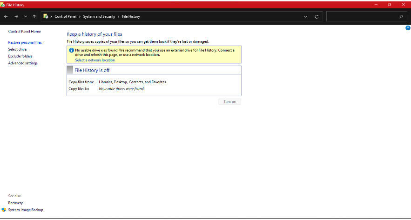This screenshot has width=411, height=220.
Task: Open System Image Backup link
Action: pyautogui.click(x=26, y=210)
